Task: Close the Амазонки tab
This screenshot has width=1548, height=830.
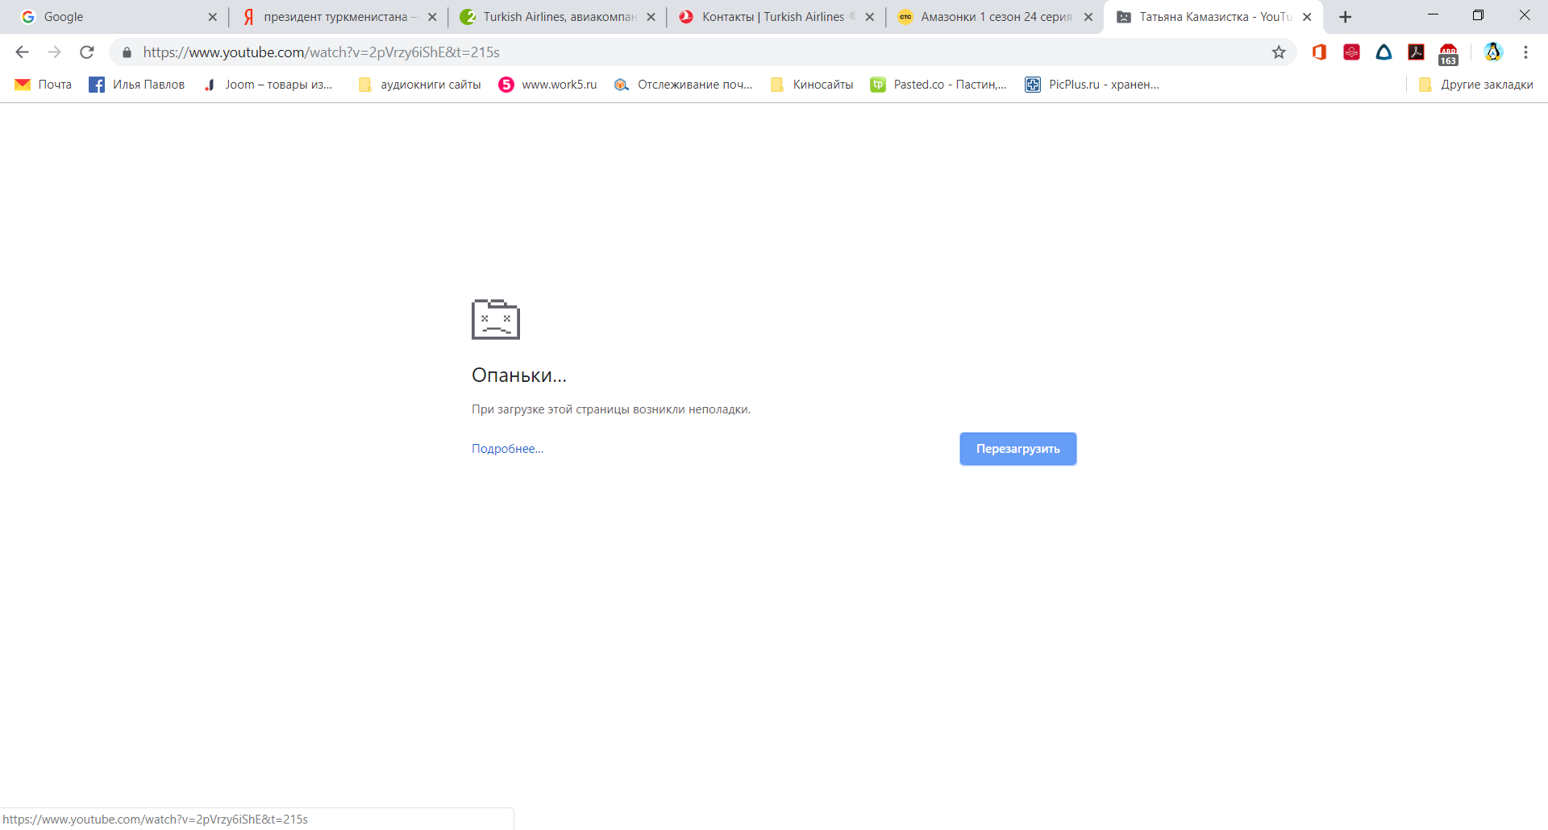Action: tap(1088, 17)
